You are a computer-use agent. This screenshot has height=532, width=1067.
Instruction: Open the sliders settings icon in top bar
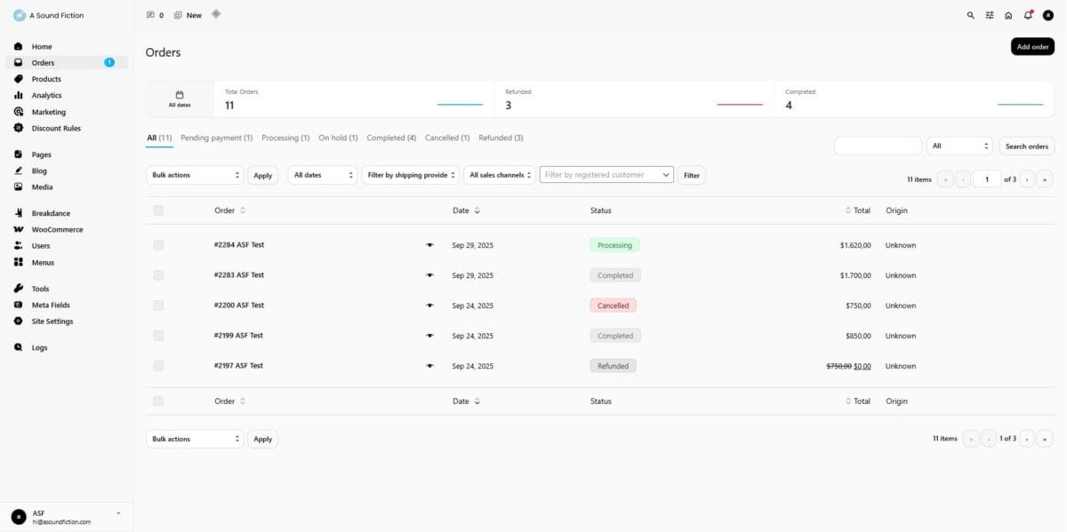(x=990, y=15)
